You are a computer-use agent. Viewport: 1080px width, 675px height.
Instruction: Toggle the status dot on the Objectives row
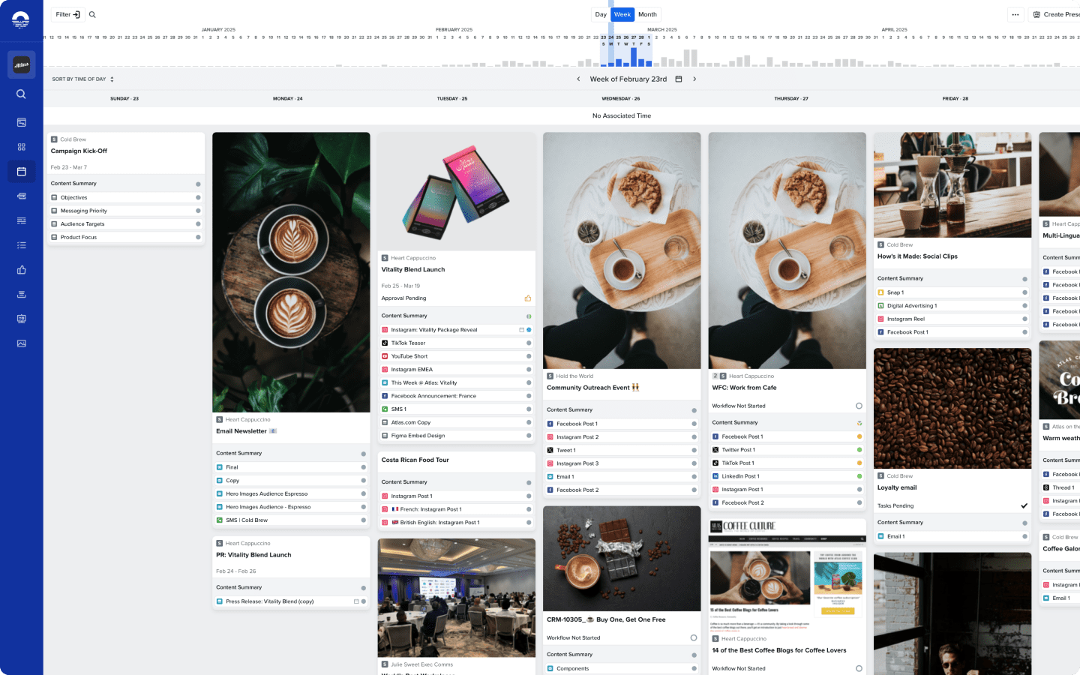pos(198,198)
